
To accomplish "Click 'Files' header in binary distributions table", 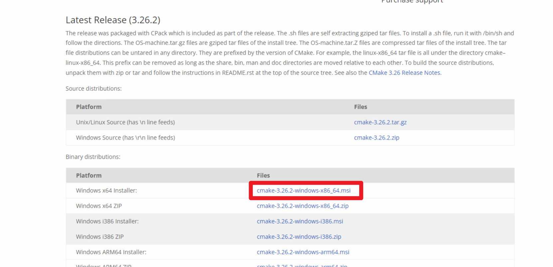I will click(x=263, y=175).
